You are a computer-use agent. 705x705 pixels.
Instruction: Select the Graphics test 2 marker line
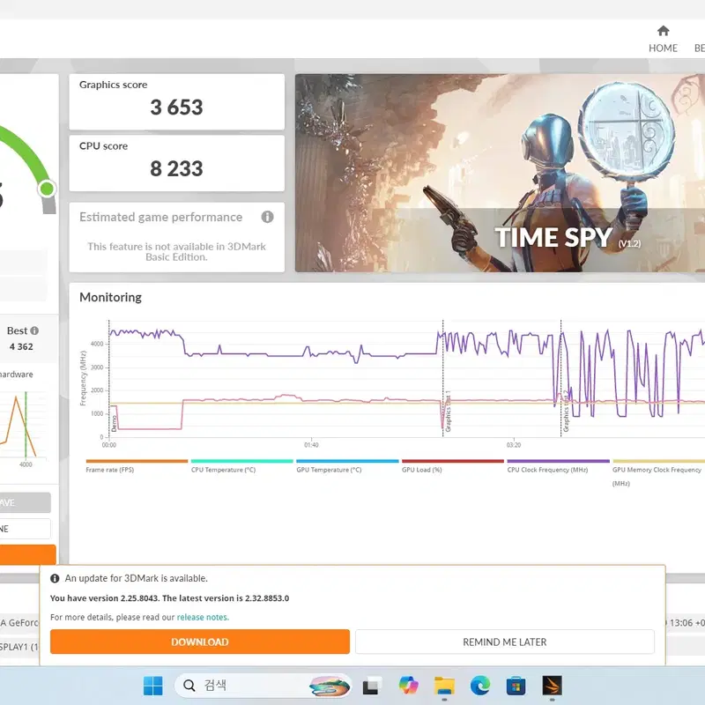tap(561, 378)
